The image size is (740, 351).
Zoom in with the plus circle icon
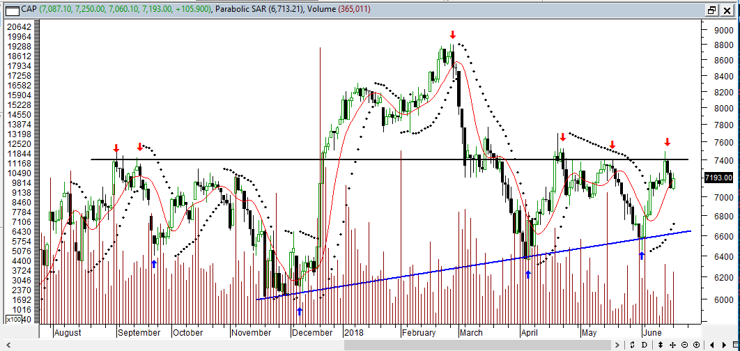point(697,345)
